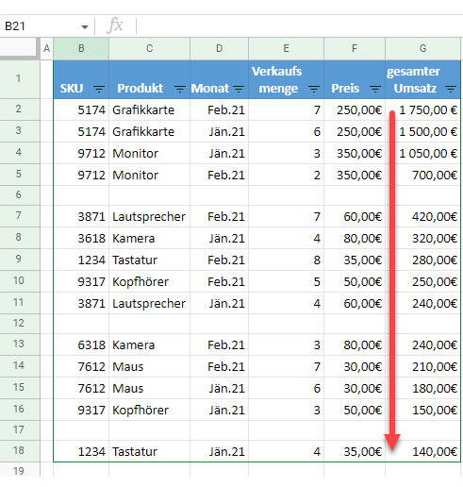Select Lautsprecher cell in row 7

pos(149,216)
